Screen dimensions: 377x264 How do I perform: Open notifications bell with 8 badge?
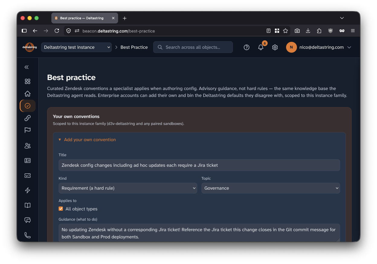point(261,47)
